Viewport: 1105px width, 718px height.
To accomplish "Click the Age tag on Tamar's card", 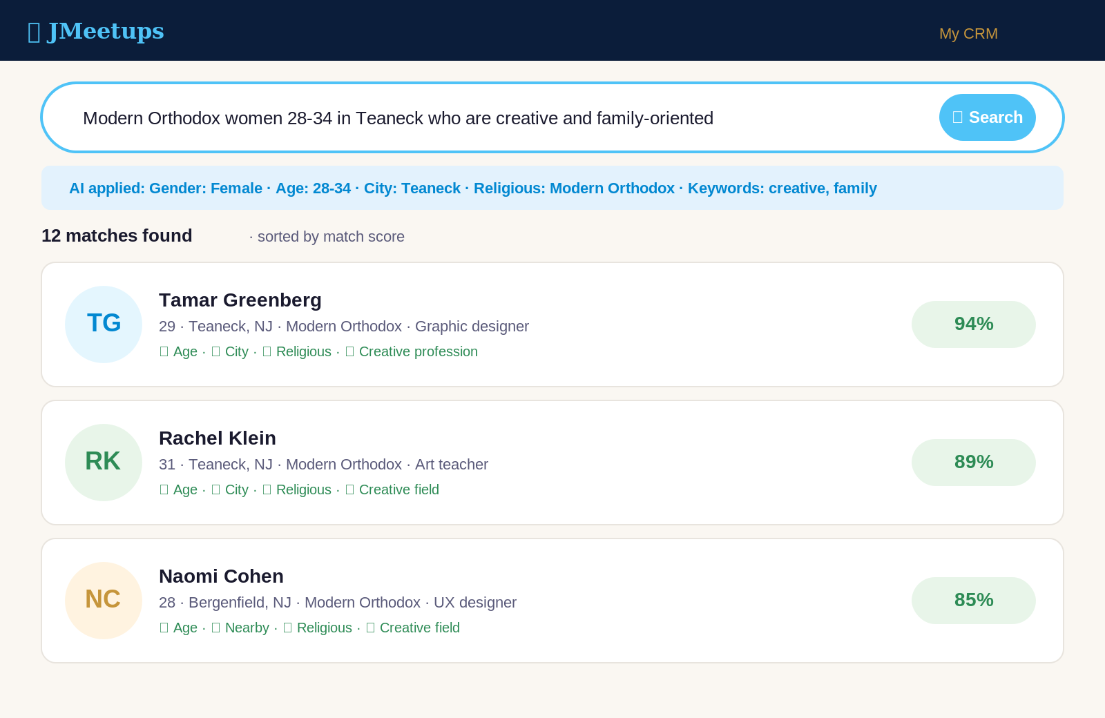I will [178, 351].
